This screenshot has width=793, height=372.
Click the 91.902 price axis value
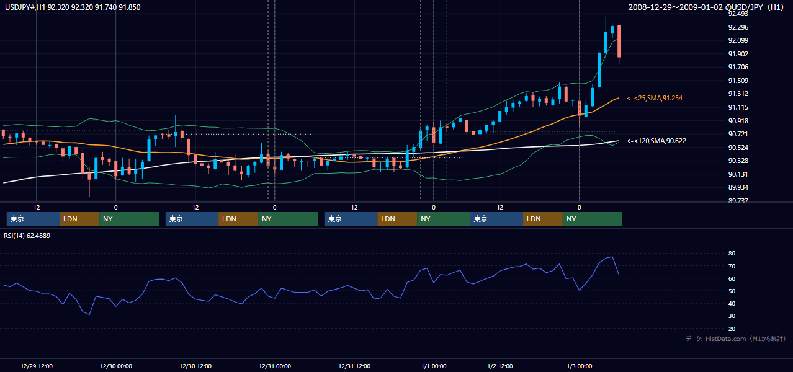tap(738, 54)
